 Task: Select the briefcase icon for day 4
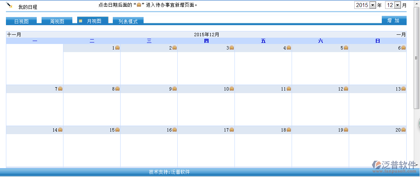coord(289,48)
